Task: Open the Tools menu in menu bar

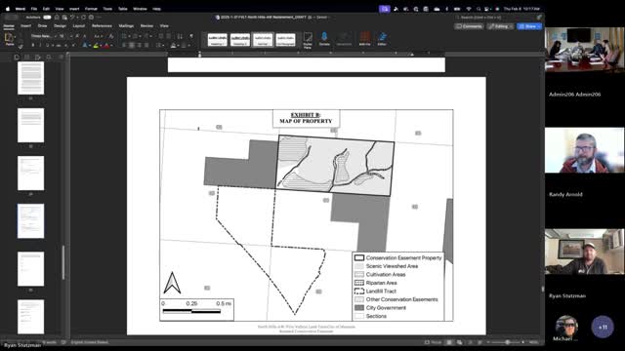Action: [107, 9]
